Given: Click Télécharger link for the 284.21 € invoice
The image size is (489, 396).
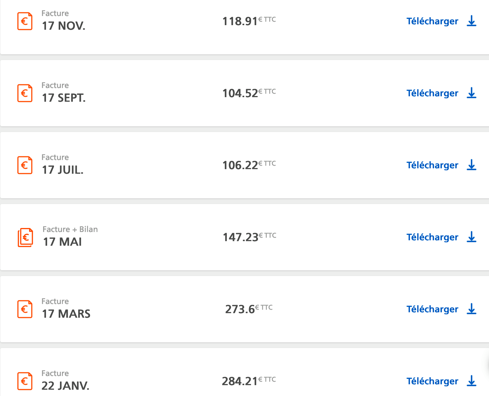Looking at the screenshot, I should tap(432, 381).
